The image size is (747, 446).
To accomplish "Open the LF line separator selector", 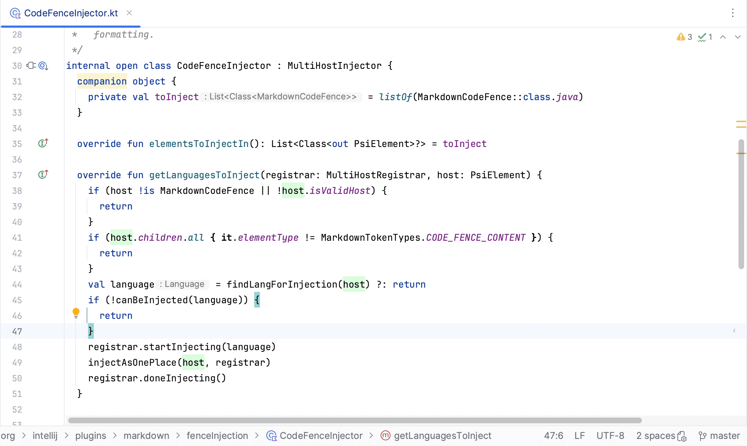I will [580, 436].
